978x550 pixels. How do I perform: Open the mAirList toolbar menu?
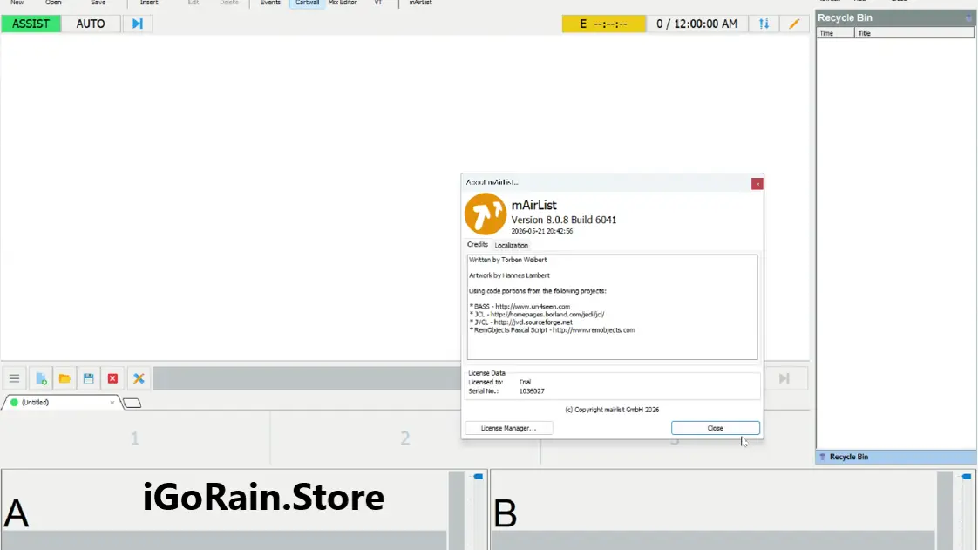(x=420, y=3)
